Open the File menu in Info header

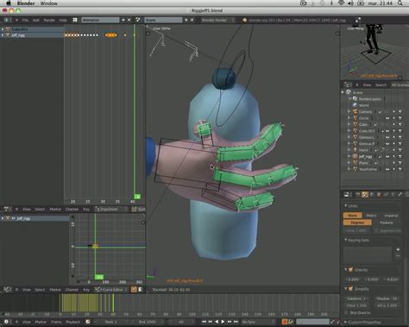tap(25, 20)
